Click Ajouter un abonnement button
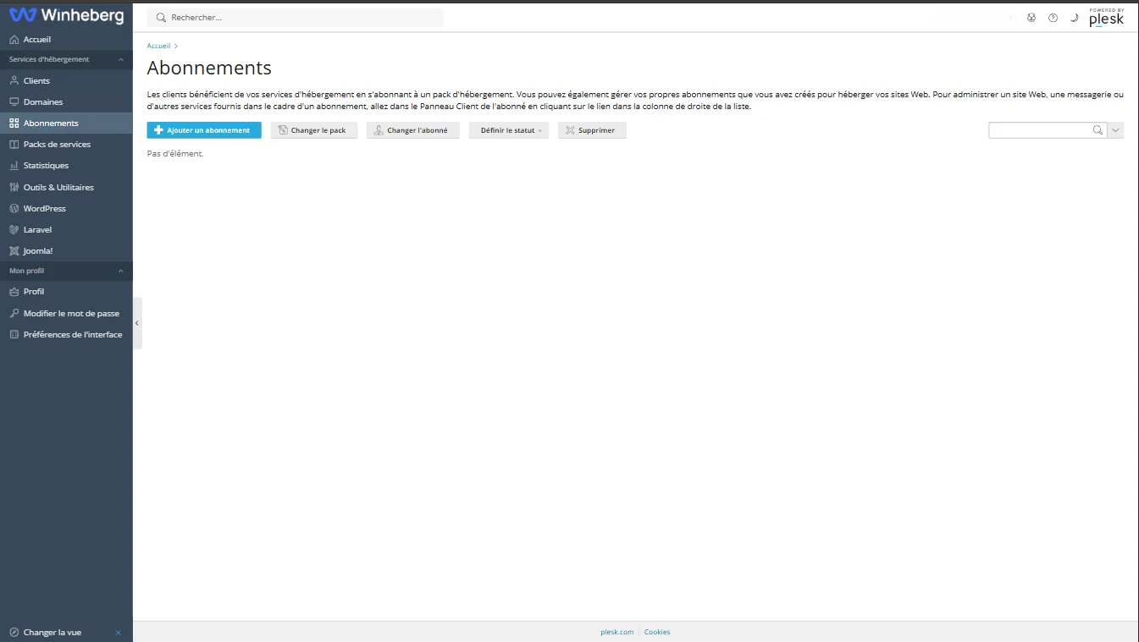Image resolution: width=1139 pixels, height=642 pixels. pos(204,130)
